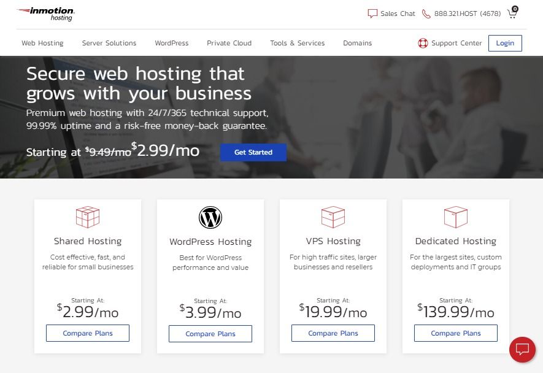Click the Sales Chat link text
The height and width of the screenshot is (373, 543).
tap(398, 13)
